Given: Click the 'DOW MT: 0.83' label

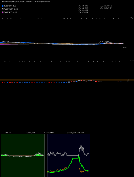Looking at the screenshot, I should tap(11, 9).
